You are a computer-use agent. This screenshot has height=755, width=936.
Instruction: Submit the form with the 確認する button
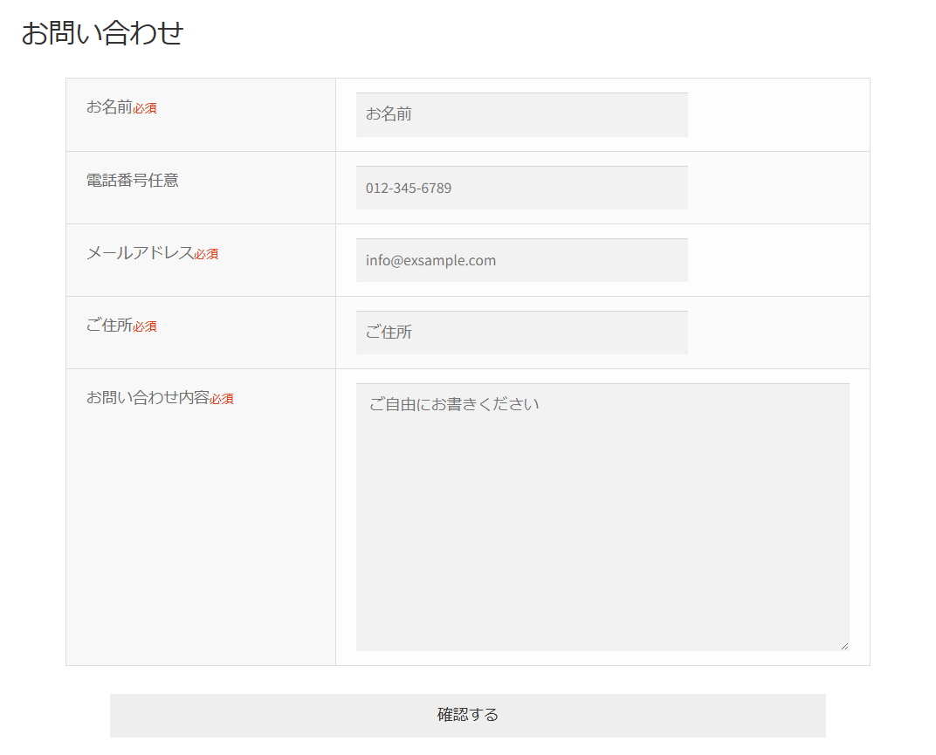pos(467,715)
